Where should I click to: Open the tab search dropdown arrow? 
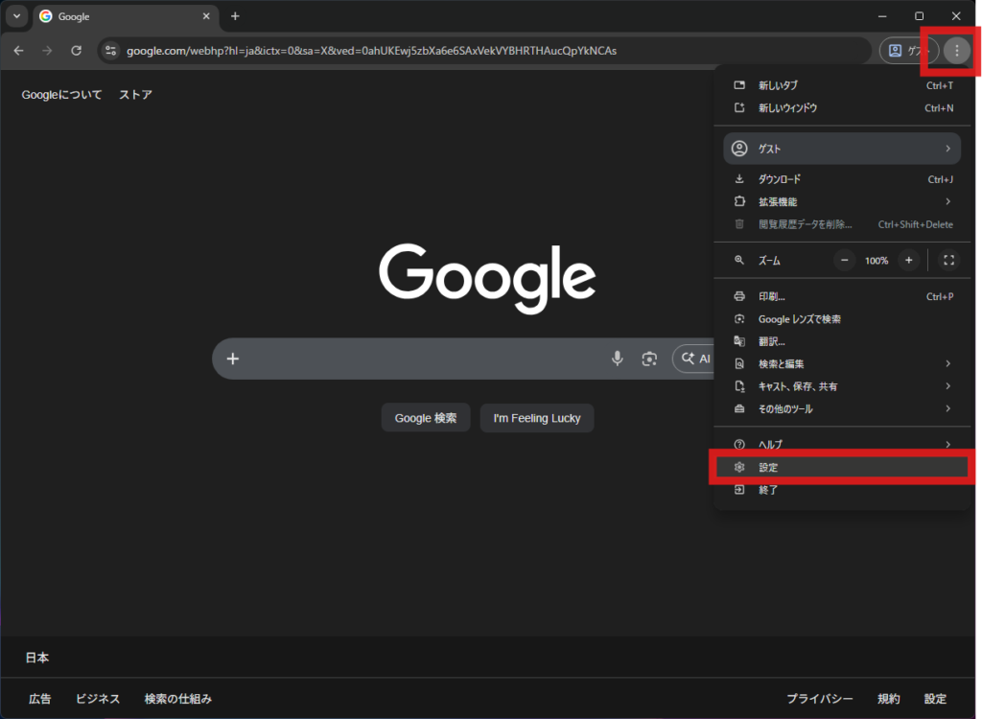pos(16,16)
